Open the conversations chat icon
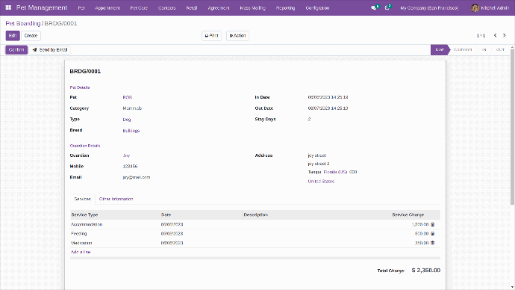This screenshot has height=290, width=515. pyautogui.click(x=375, y=7)
